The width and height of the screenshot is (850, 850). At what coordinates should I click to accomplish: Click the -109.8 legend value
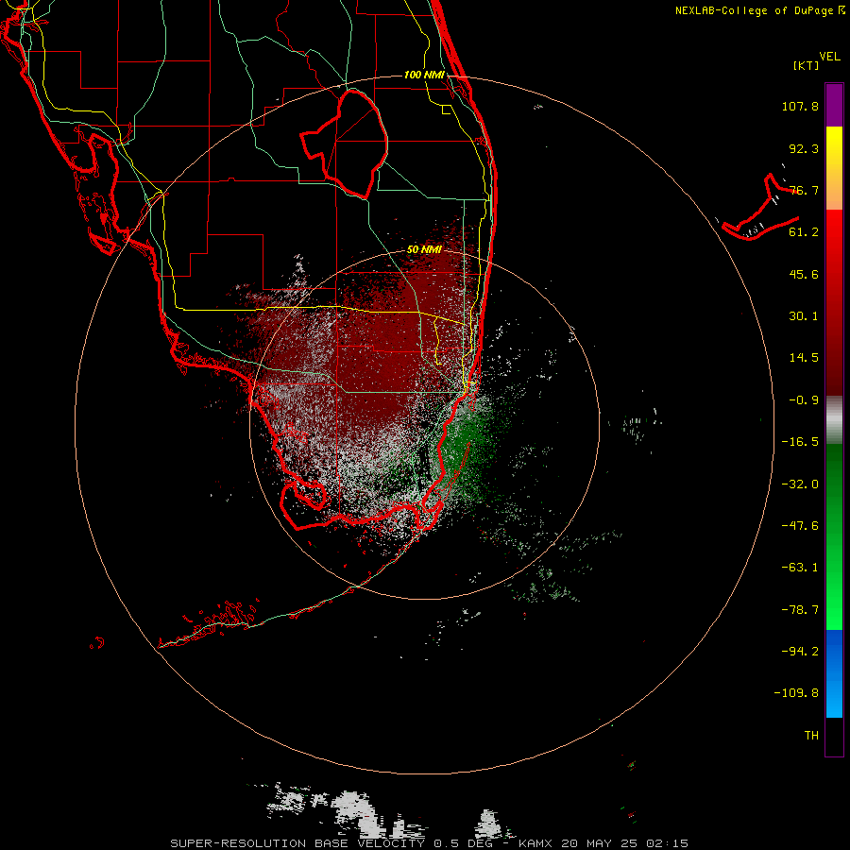(x=797, y=693)
